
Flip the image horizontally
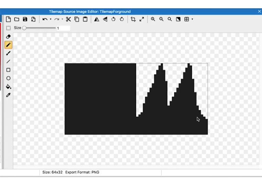(96, 19)
